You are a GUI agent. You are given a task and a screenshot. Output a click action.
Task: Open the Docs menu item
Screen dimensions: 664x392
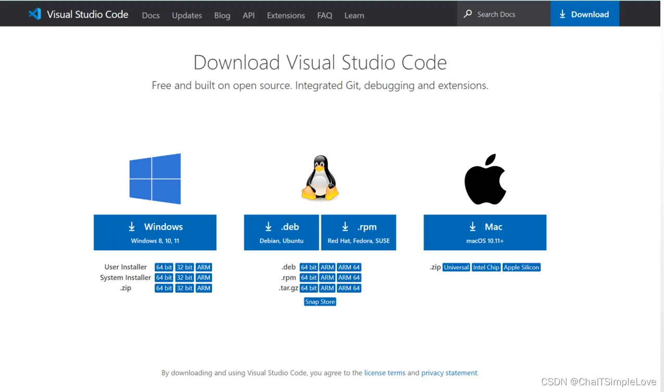point(151,15)
